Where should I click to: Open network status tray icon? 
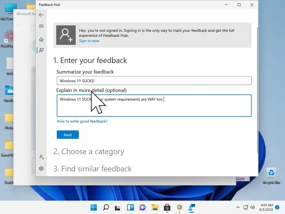coord(245,207)
